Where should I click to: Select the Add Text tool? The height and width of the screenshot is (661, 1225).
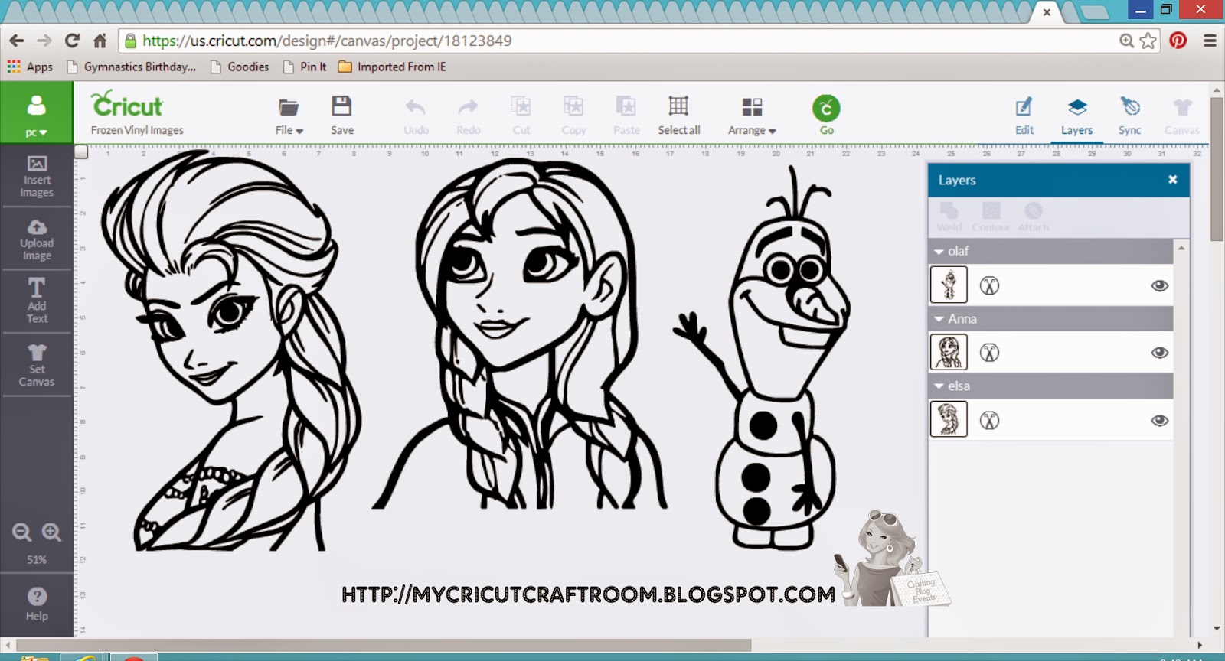click(37, 301)
